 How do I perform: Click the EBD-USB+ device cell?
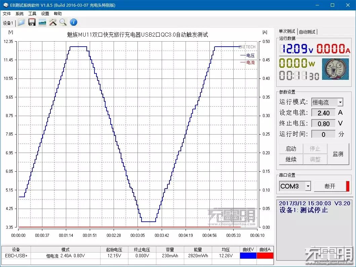(x=16, y=256)
